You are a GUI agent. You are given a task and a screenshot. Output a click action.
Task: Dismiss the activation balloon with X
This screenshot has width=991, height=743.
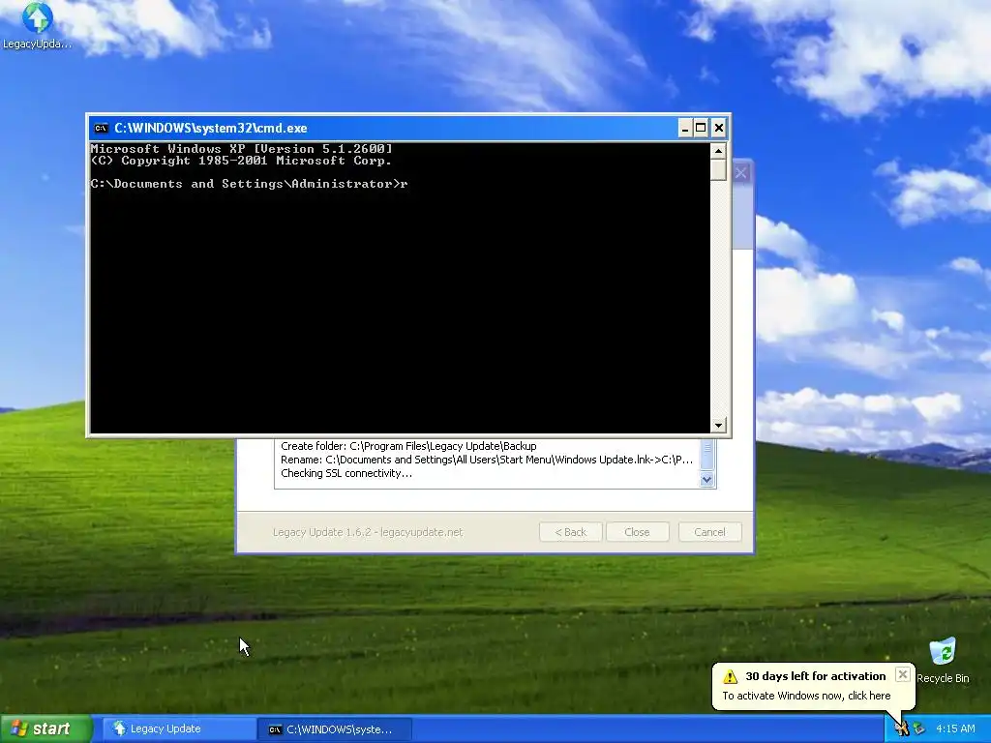click(x=903, y=674)
